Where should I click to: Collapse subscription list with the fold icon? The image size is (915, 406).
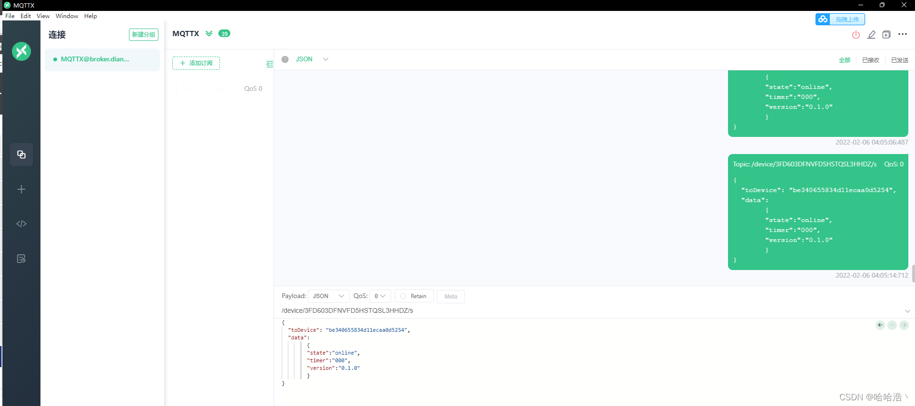tap(270, 64)
